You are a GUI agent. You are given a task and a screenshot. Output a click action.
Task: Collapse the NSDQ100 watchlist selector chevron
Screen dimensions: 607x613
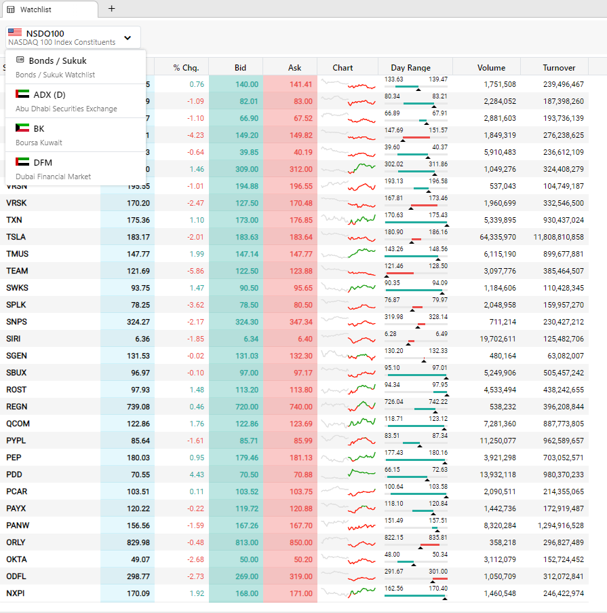[x=128, y=38]
